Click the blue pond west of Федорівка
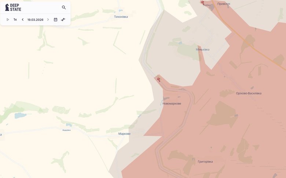This screenshot has width=286, height=178. (x=20, y=115)
